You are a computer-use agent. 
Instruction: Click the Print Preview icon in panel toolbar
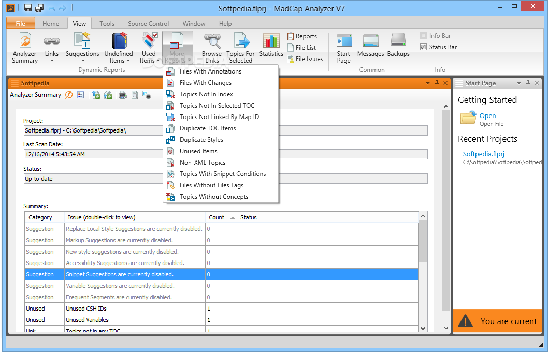click(x=135, y=95)
